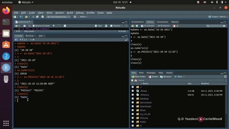Open the RStudio app menu in top bar

pyautogui.click(x=26, y=2)
